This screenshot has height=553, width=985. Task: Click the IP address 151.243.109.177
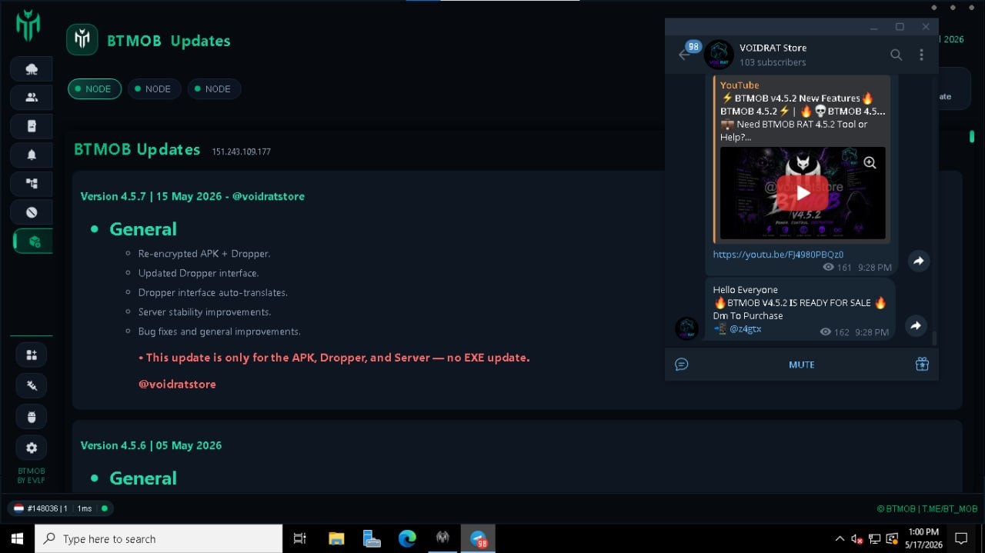pyautogui.click(x=242, y=152)
